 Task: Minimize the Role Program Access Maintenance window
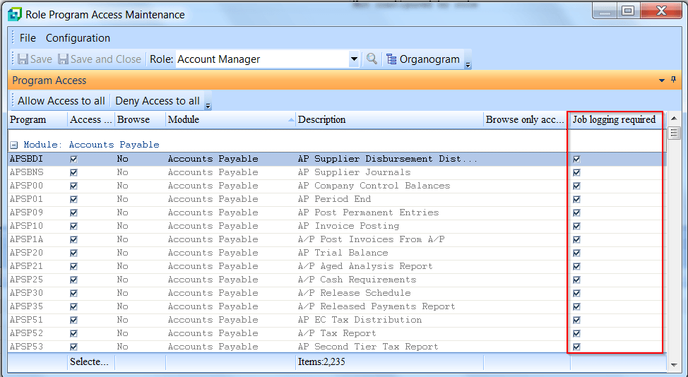click(x=605, y=11)
